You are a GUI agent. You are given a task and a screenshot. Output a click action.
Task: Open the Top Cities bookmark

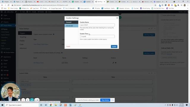(170, 8)
